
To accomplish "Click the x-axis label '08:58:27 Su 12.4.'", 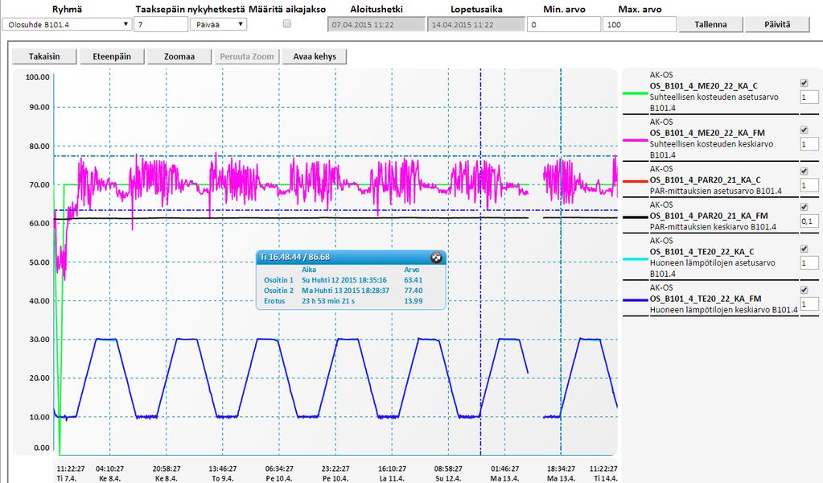I will (x=448, y=473).
